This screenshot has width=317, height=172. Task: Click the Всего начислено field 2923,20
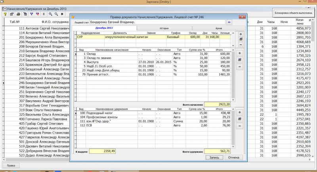pyautogui.click(x=217, y=105)
